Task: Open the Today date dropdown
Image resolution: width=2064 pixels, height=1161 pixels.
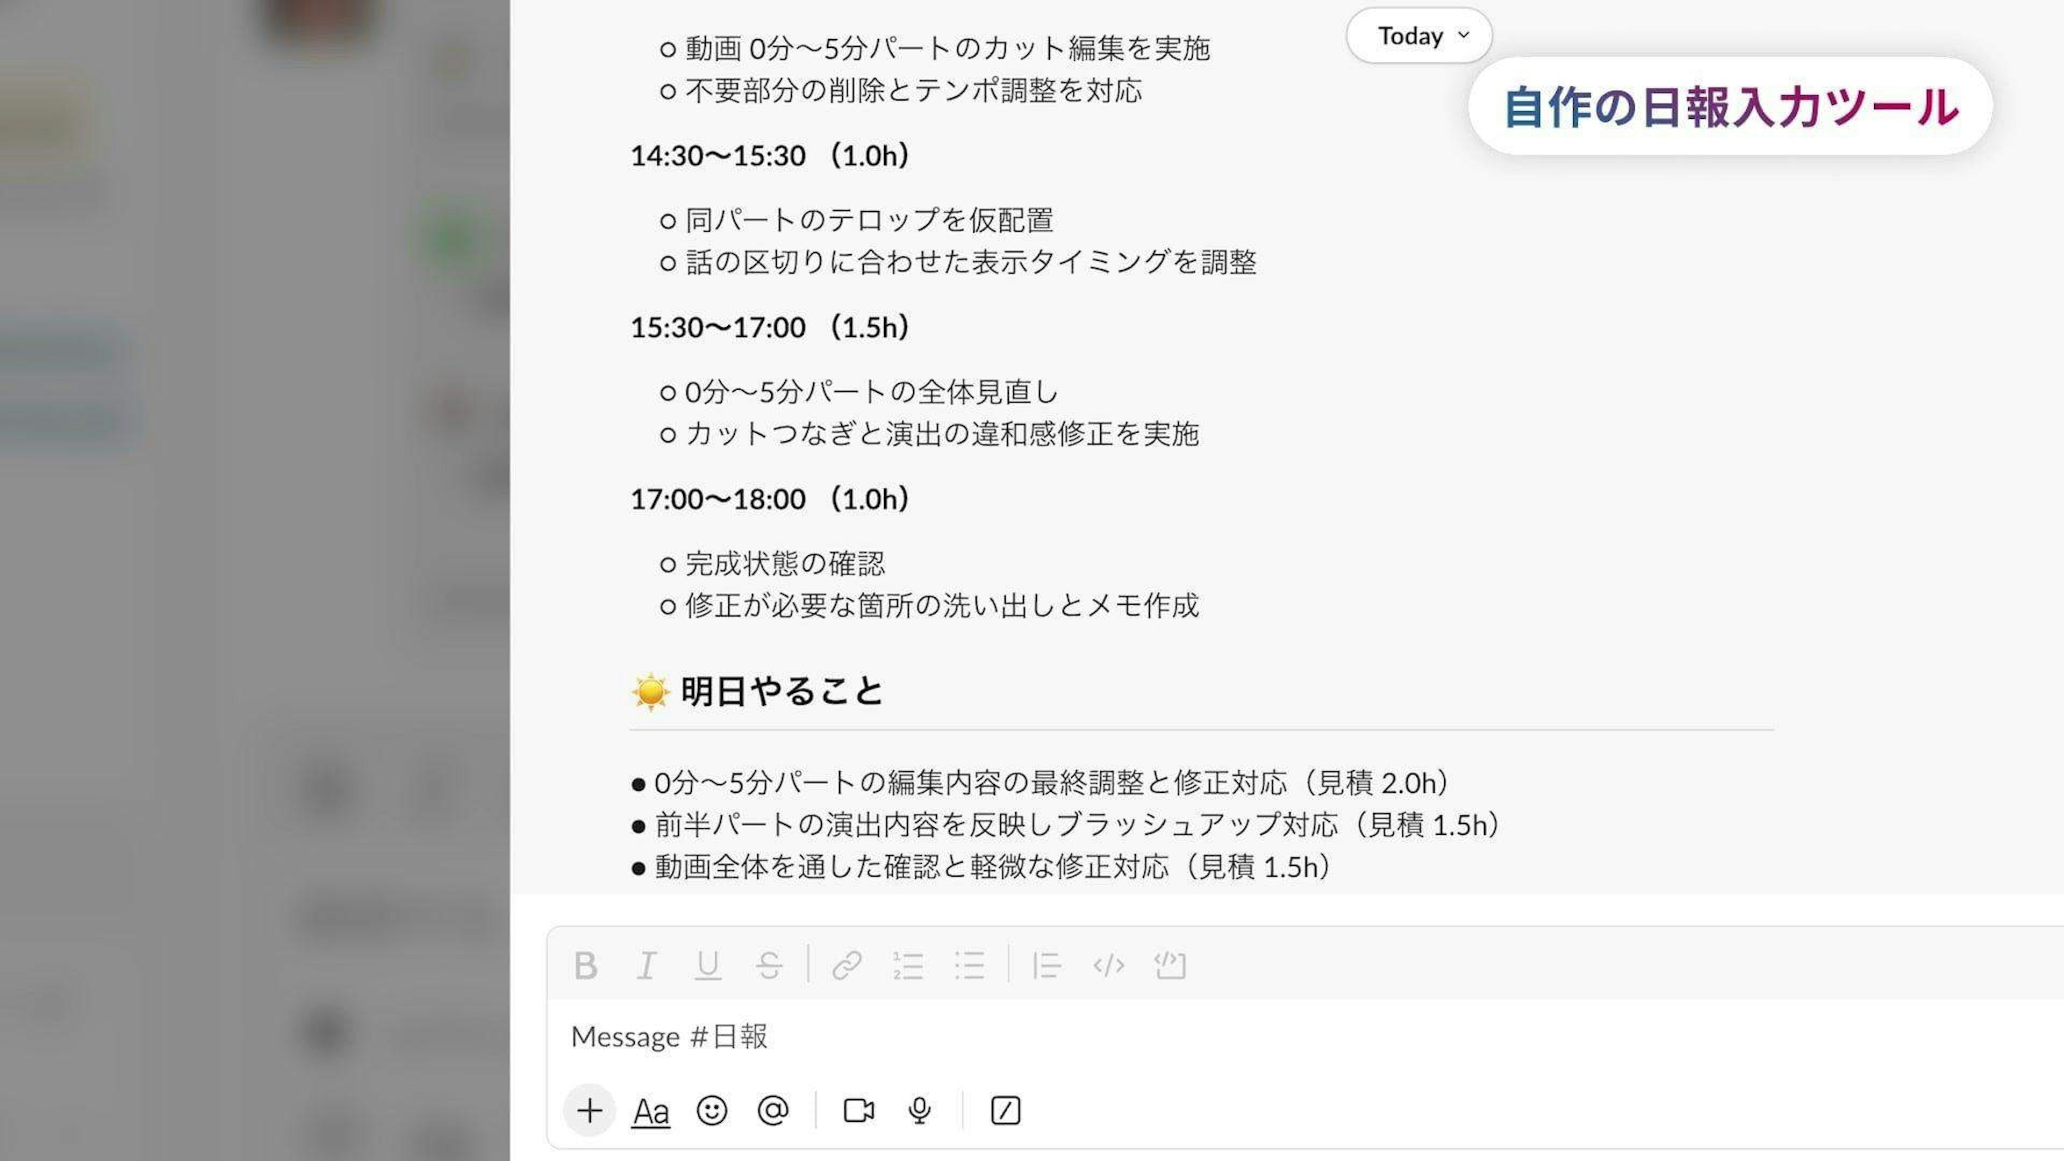Action: click(1419, 36)
